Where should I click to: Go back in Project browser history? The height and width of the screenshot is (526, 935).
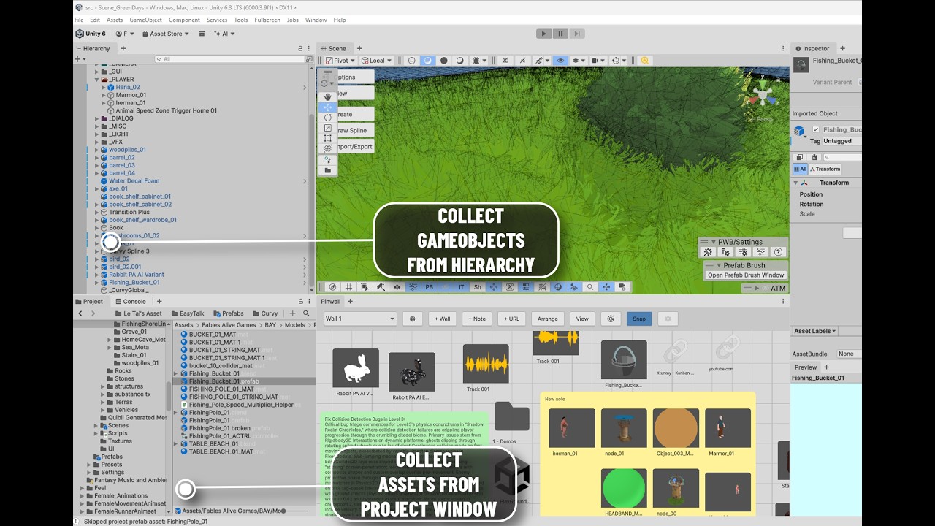pyautogui.click(x=80, y=313)
